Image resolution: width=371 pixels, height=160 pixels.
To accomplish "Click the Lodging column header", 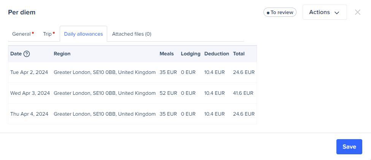I will tap(190, 54).
